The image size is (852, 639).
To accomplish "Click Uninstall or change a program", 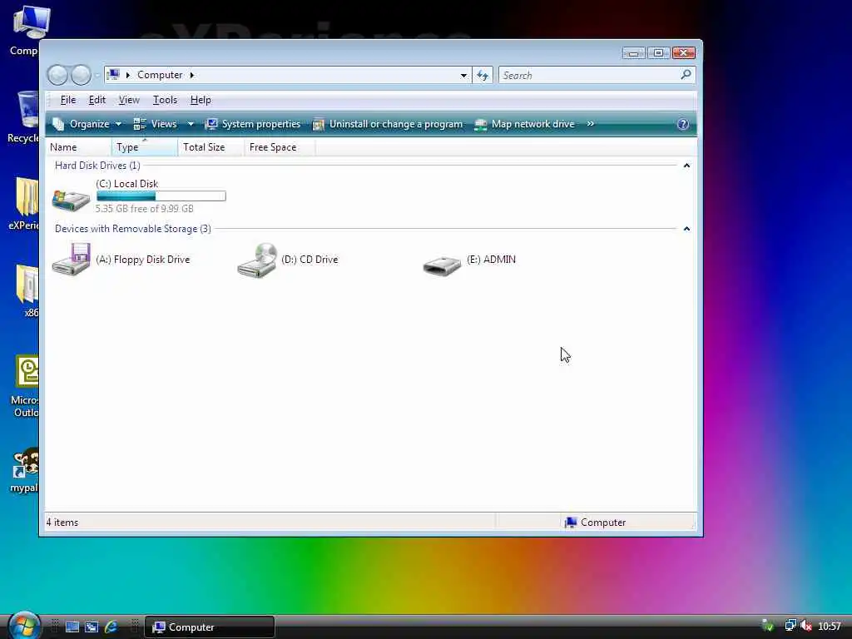I will pyautogui.click(x=388, y=124).
